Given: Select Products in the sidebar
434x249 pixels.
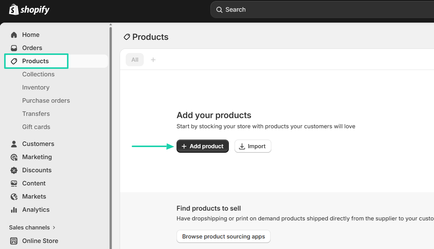Looking at the screenshot, I should point(35,61).
